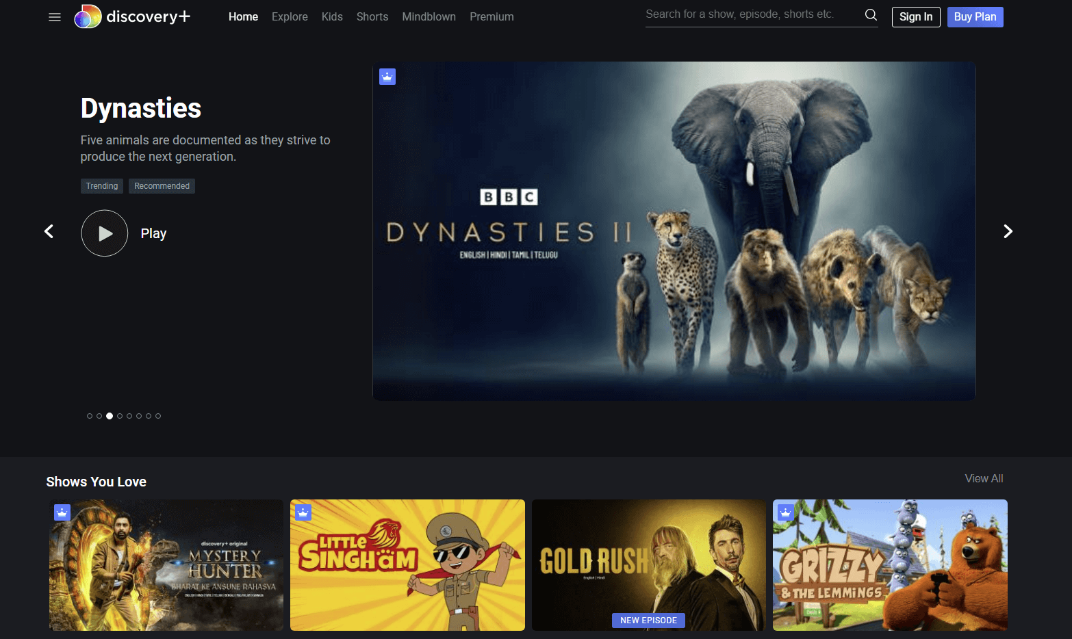Open the Little Singham show card
Image resolution: width=1072 pixels, height=639 pixels.
point(407,565)
